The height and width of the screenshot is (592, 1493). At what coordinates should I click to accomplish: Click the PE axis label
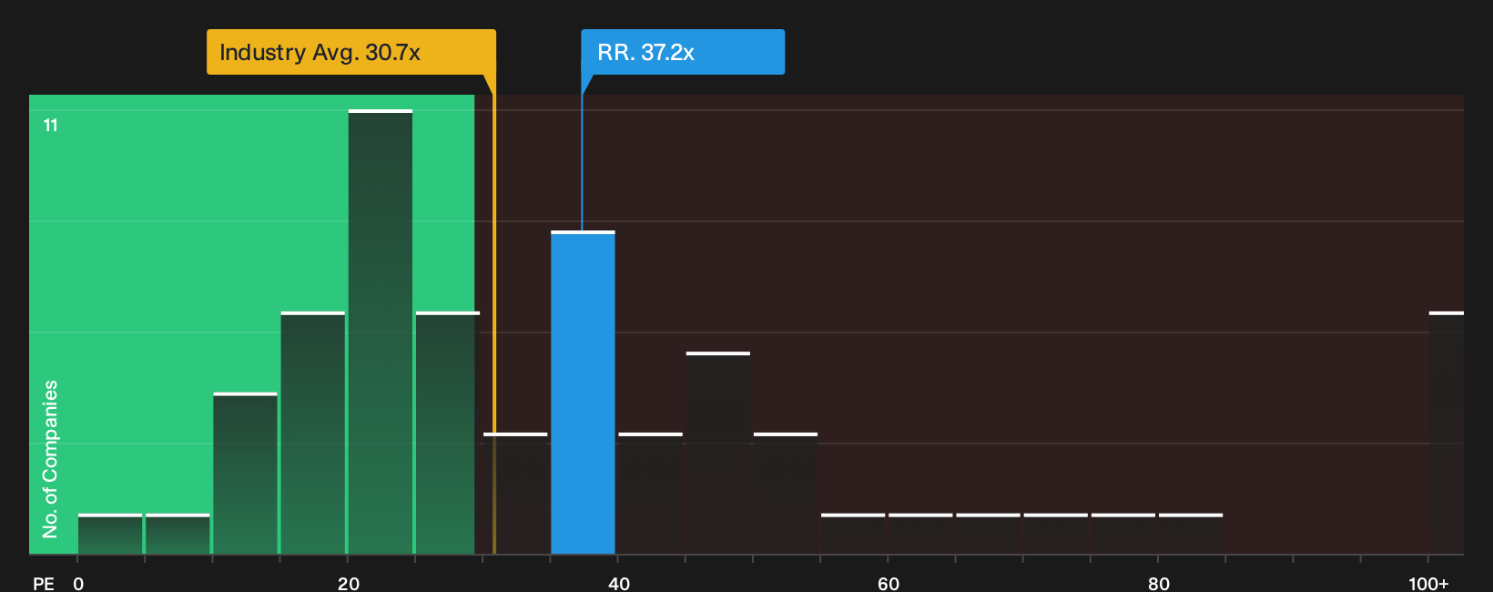44,583
